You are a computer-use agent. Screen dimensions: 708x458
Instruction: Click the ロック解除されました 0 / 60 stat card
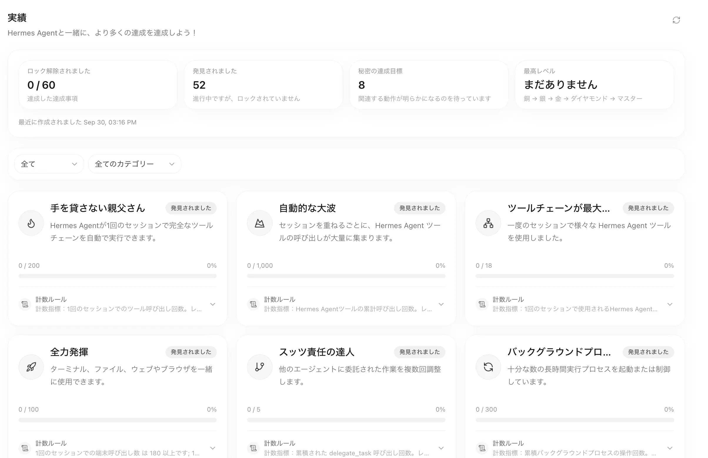[x=98, y=85]
